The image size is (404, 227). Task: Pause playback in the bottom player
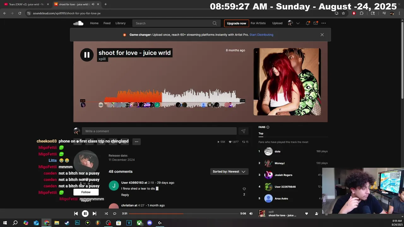click(x=85, y=213)
